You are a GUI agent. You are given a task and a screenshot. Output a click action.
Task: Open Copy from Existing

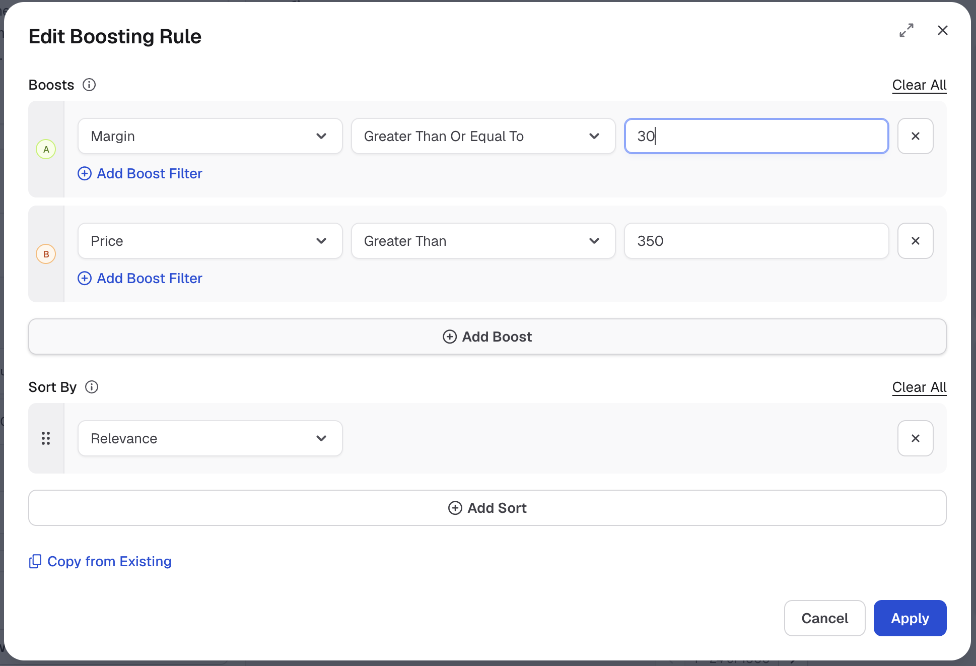(x=100, y=561)
